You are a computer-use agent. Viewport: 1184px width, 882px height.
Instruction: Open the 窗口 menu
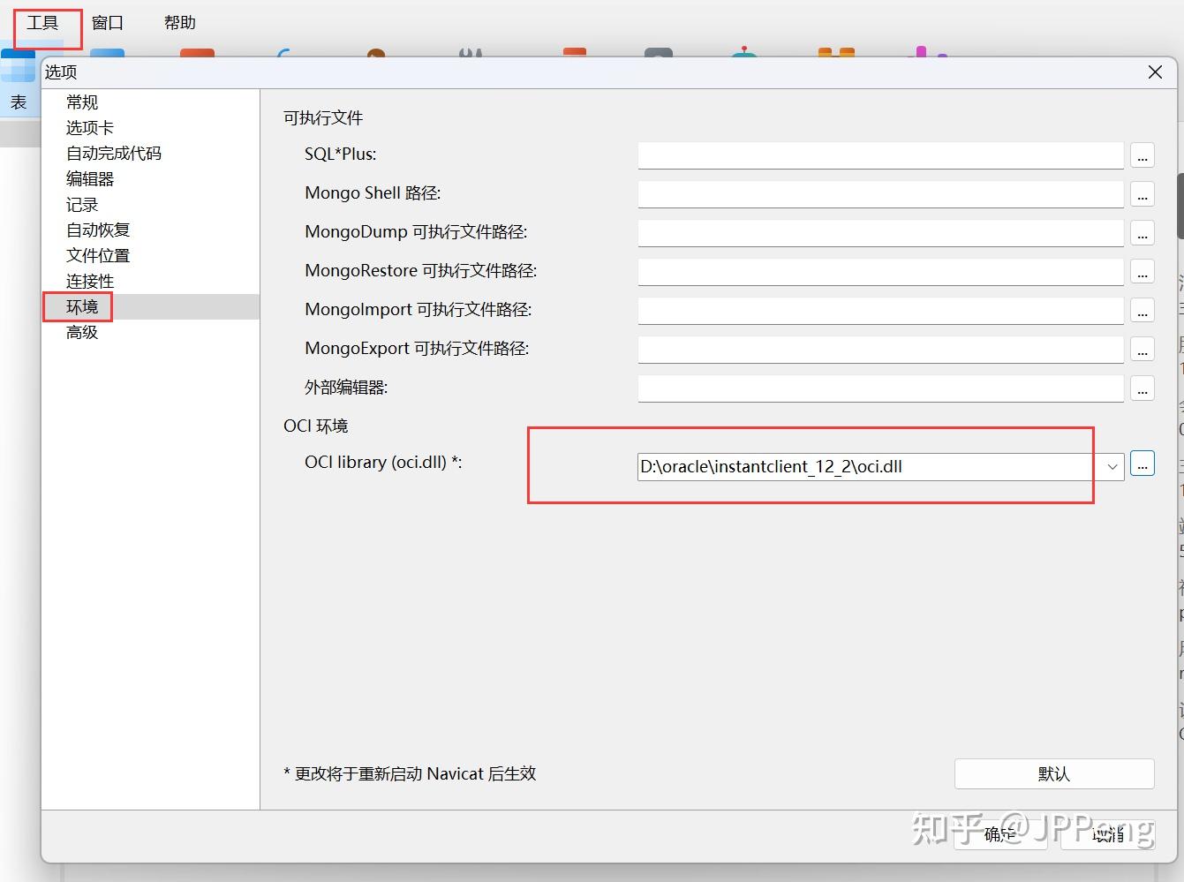point(106,23)
